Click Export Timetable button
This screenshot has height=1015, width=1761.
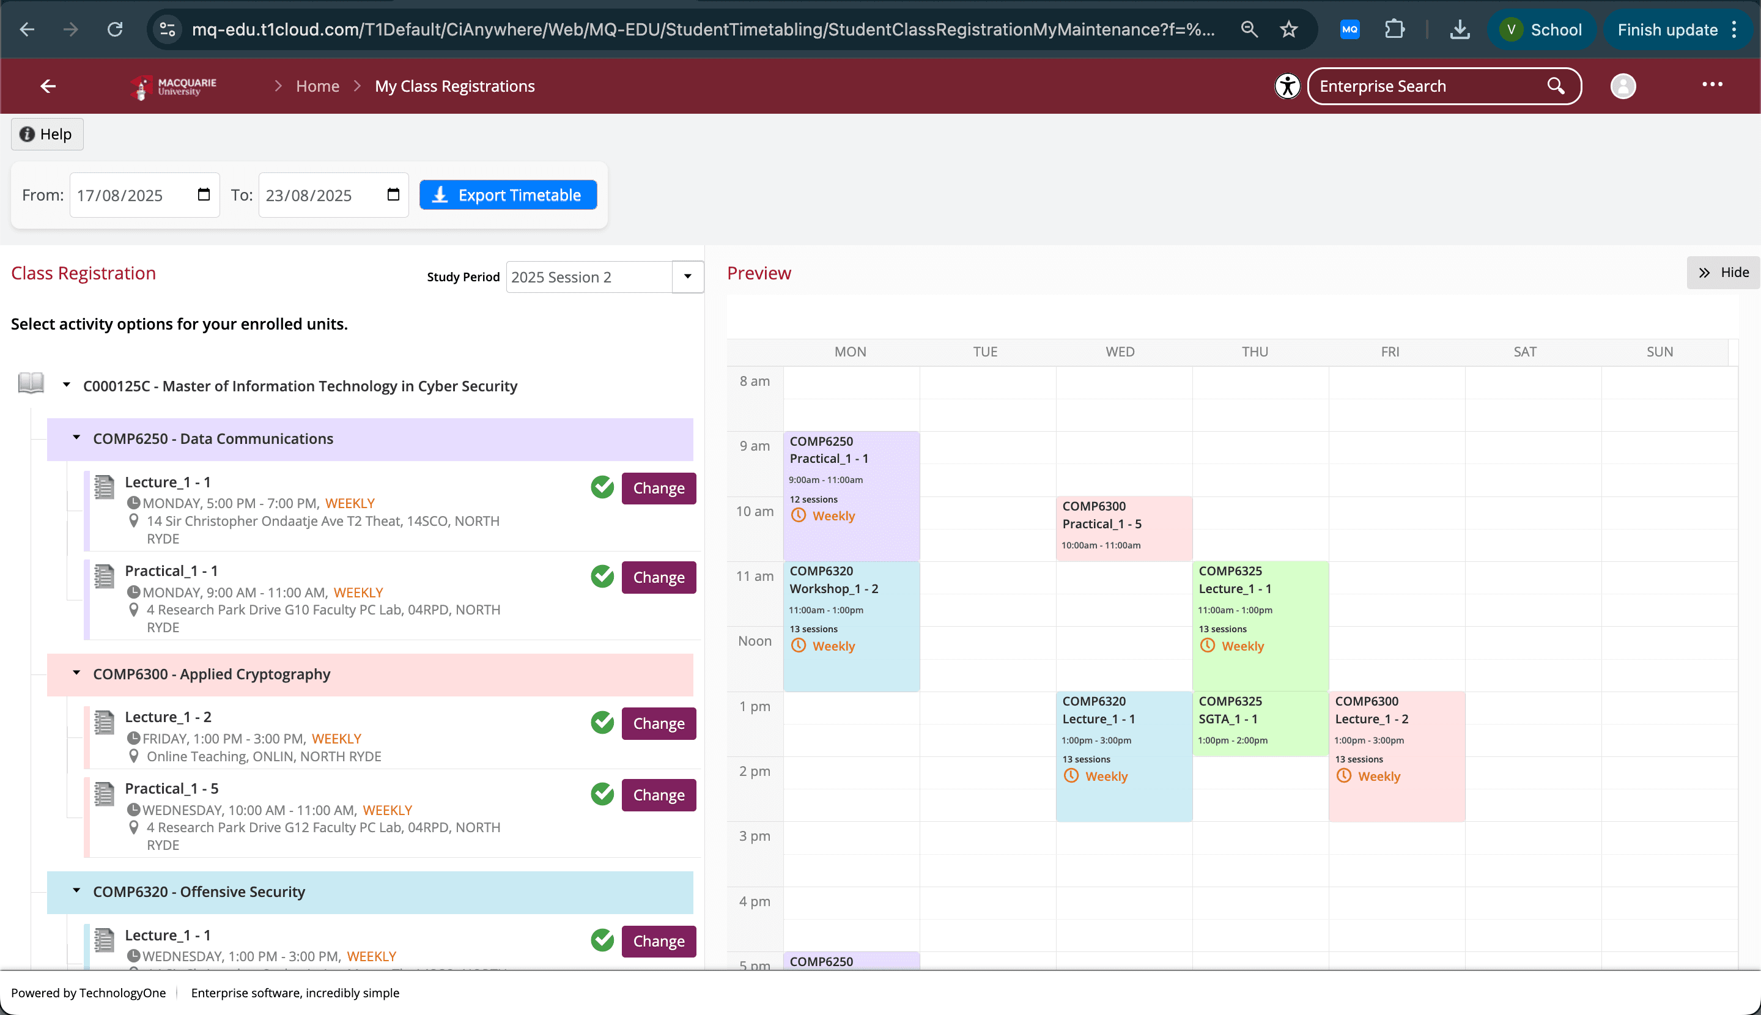tap(508, 194)
